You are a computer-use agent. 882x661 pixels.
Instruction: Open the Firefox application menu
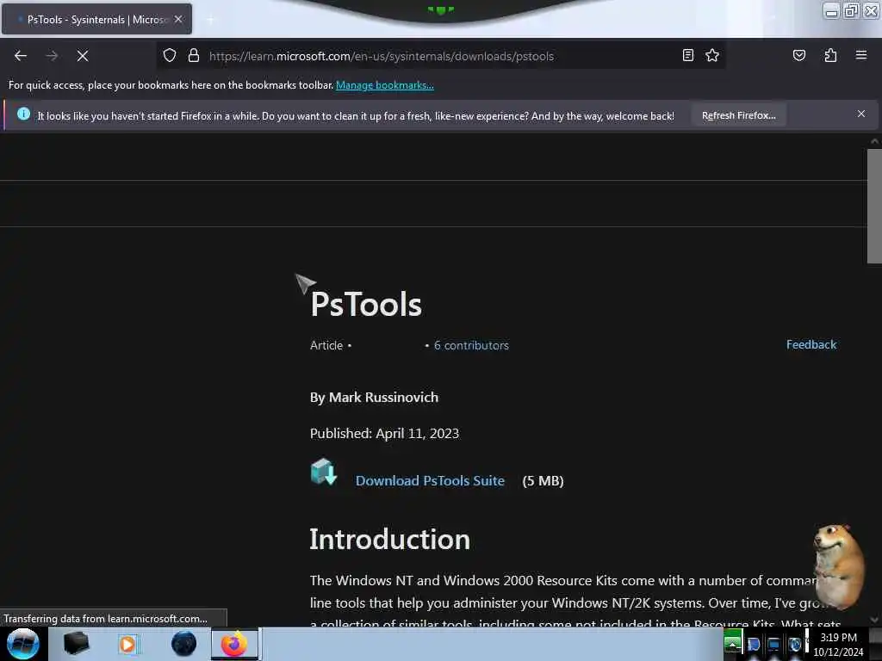[861, 55]
